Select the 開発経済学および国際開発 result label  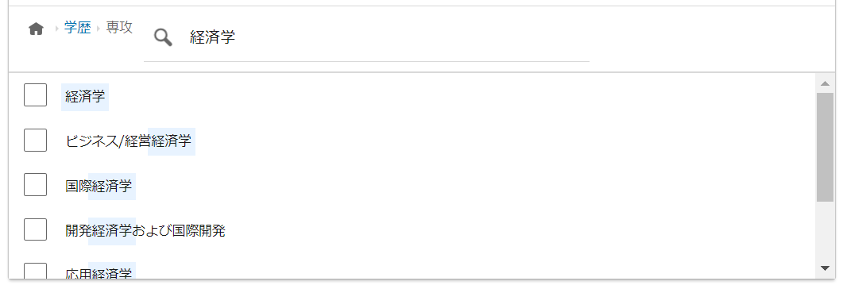tap(145, 231)
